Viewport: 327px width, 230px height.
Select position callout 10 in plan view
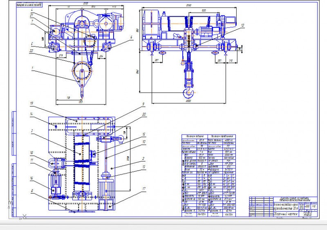tap(144, 142)
